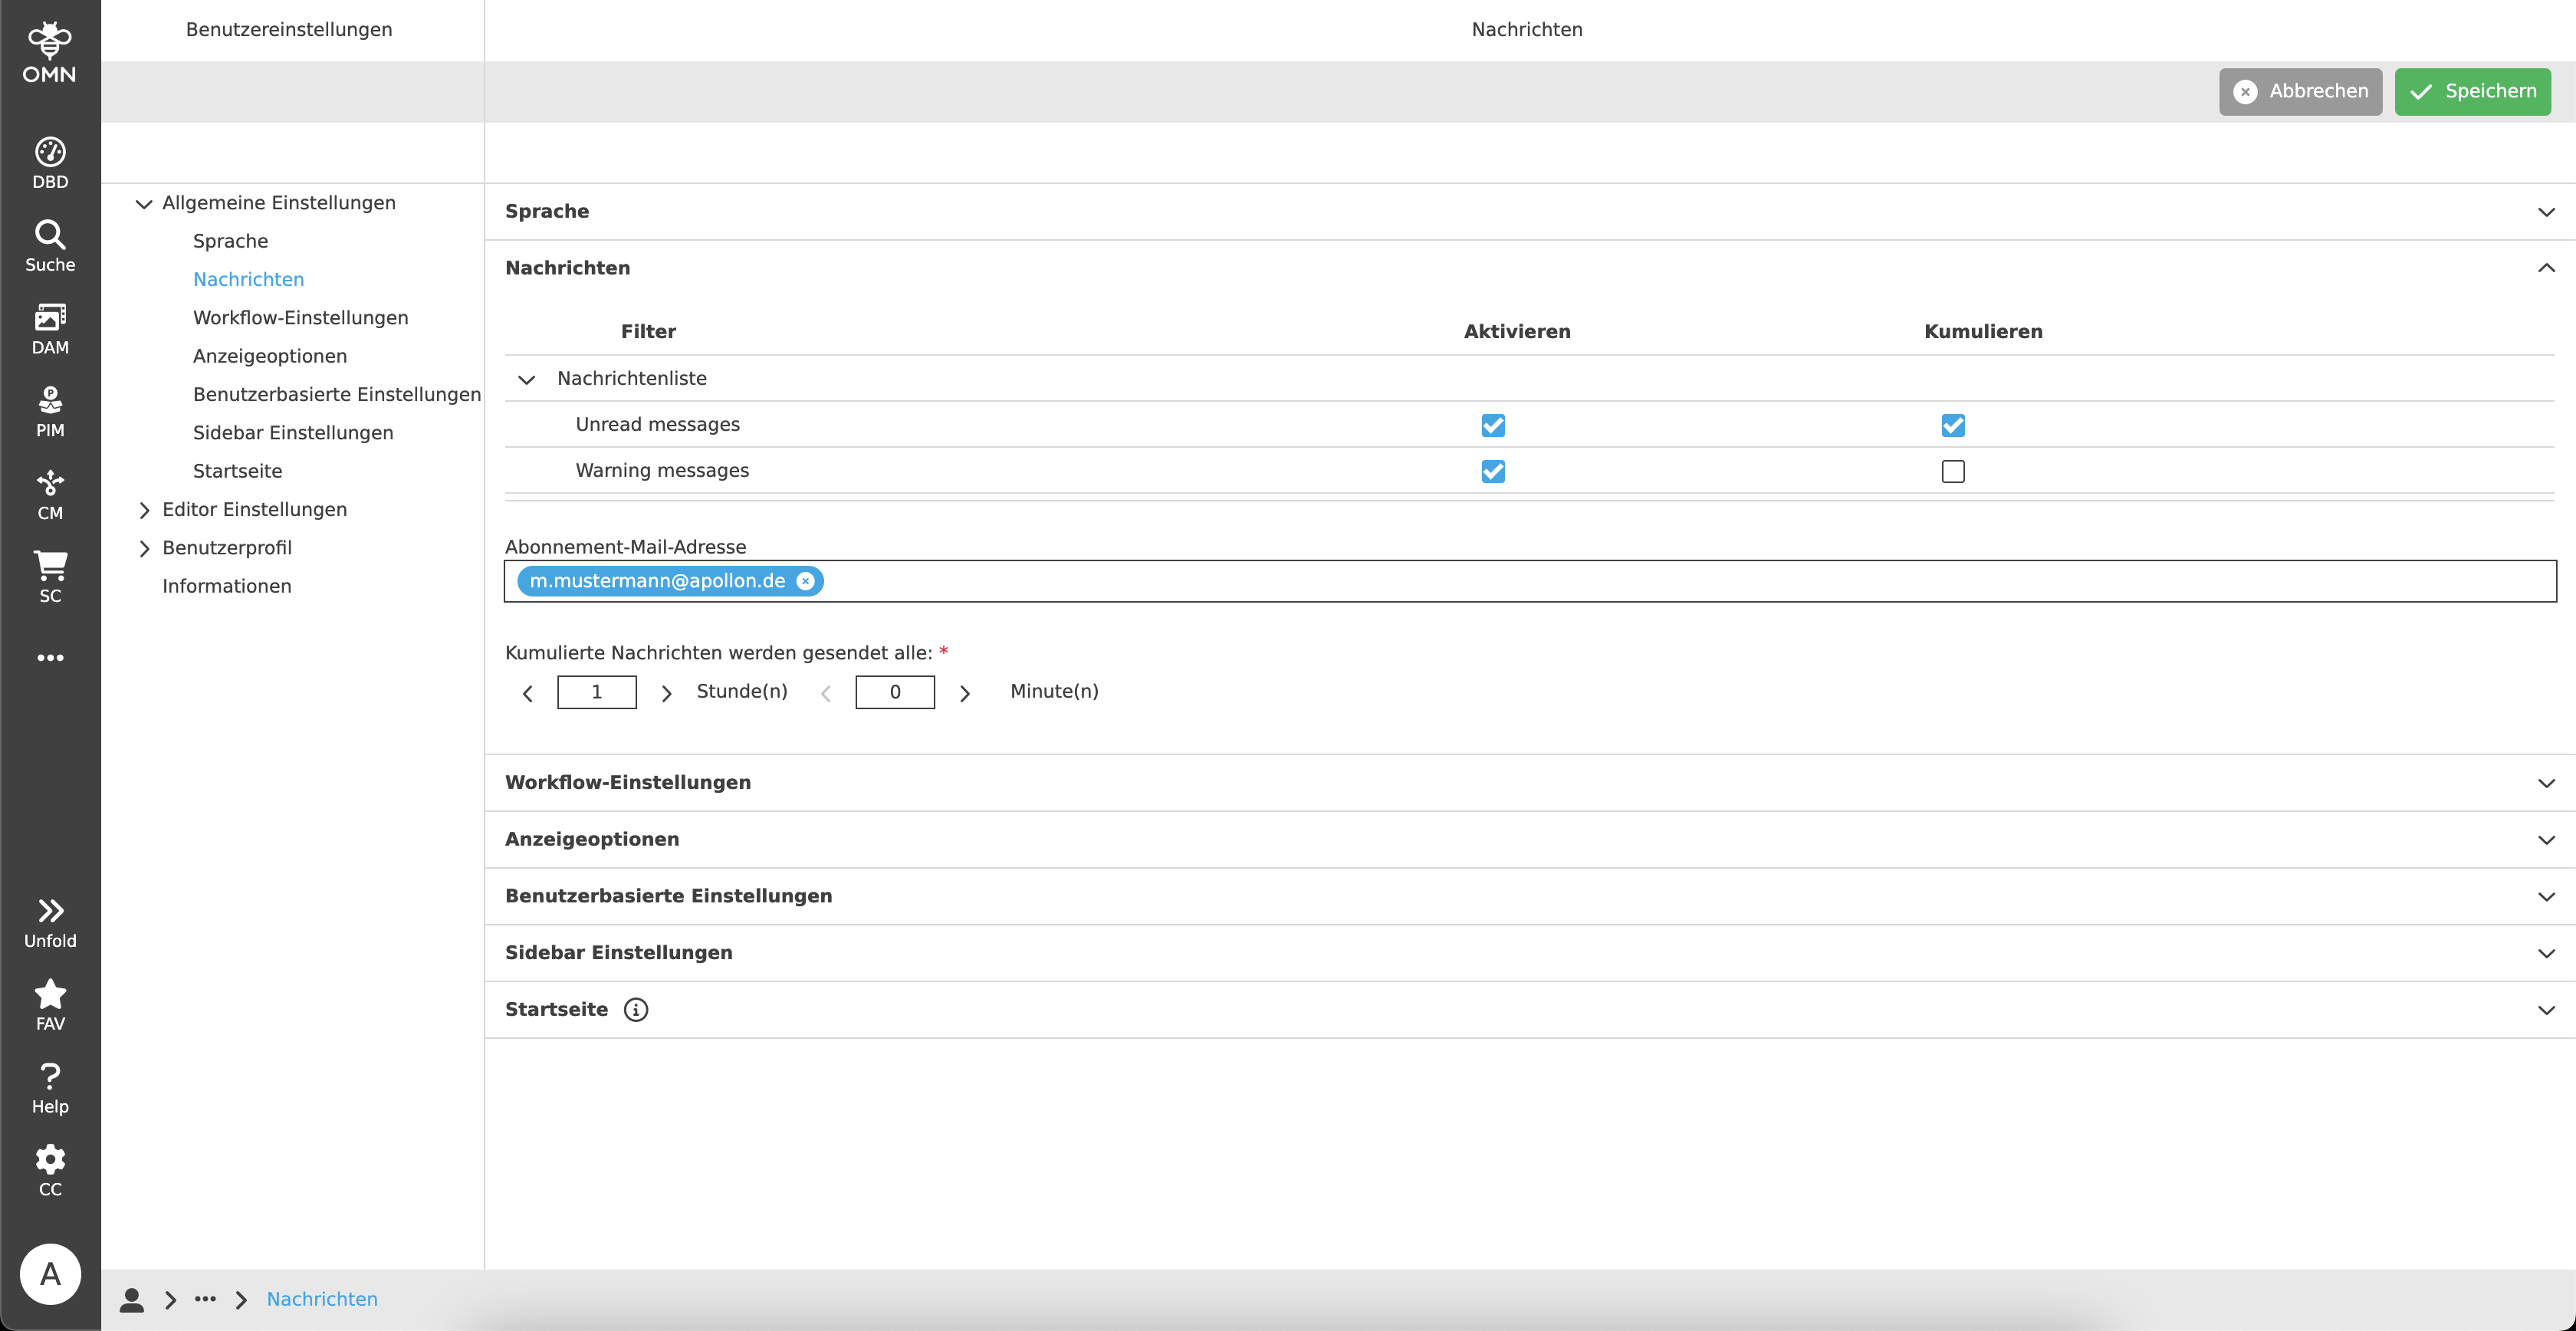This screenshot has width=2576, height=1331.
Task: Increase the Stunde(n) value with arrow
Action: pos(666,693)
